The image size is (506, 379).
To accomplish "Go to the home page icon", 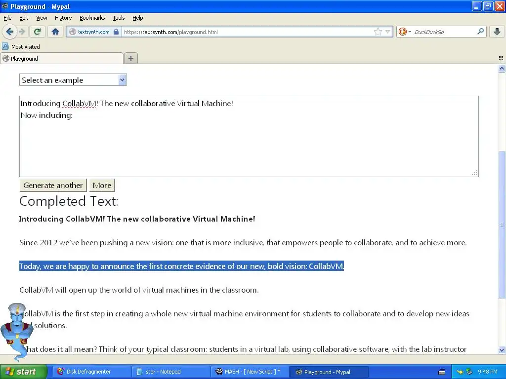I will [55, 32].
